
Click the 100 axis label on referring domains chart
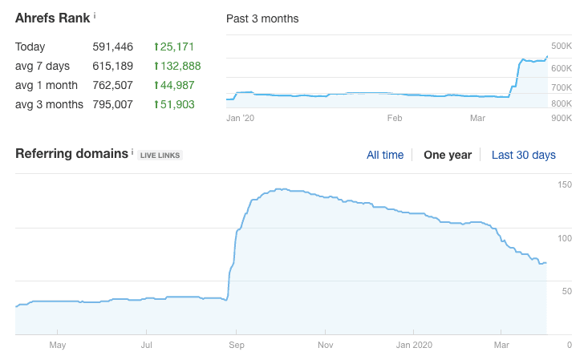(565, 238)
